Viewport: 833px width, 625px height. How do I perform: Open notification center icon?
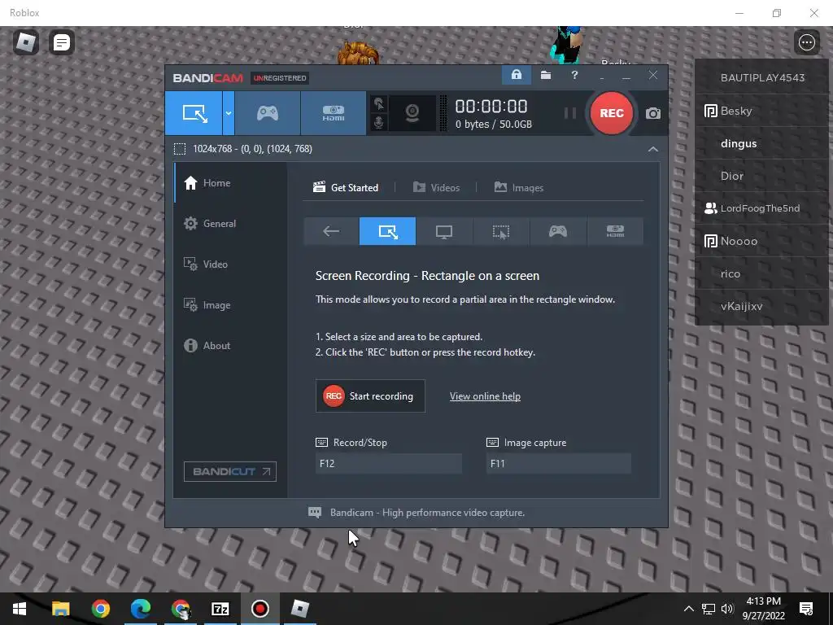806,609
